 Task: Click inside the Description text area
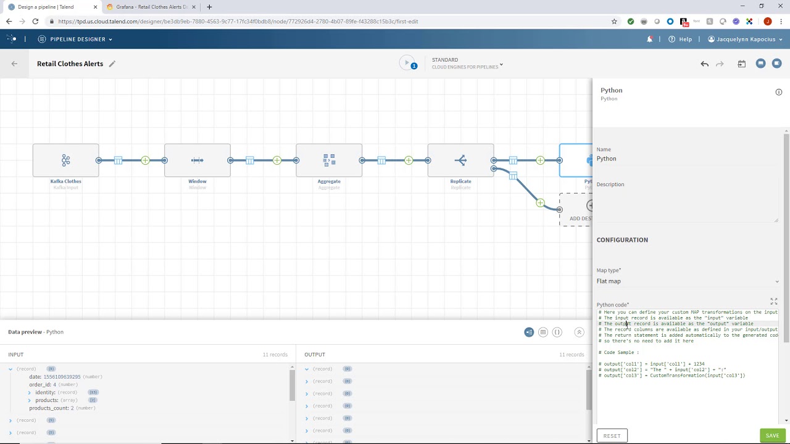[x=688, y=205]
